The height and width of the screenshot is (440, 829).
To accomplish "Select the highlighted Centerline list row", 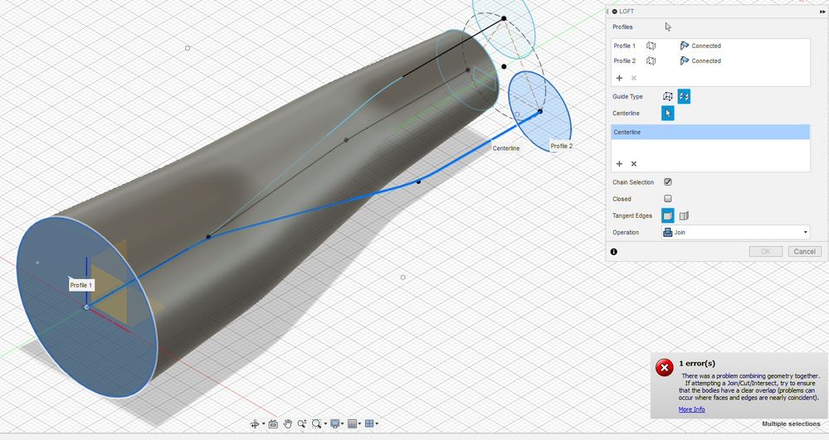I will [x=710, y=132].
